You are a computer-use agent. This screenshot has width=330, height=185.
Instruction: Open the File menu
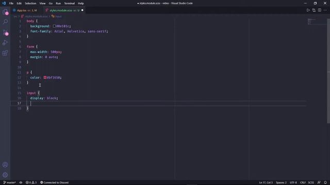point(11,4)
